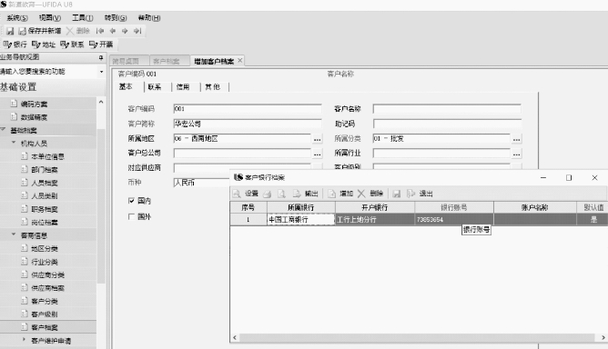Jump to the first record arrow
608x349 pixels.
pos(100,31)
